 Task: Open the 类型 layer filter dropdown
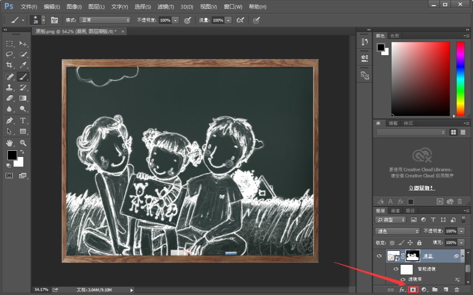pos(390,220)
